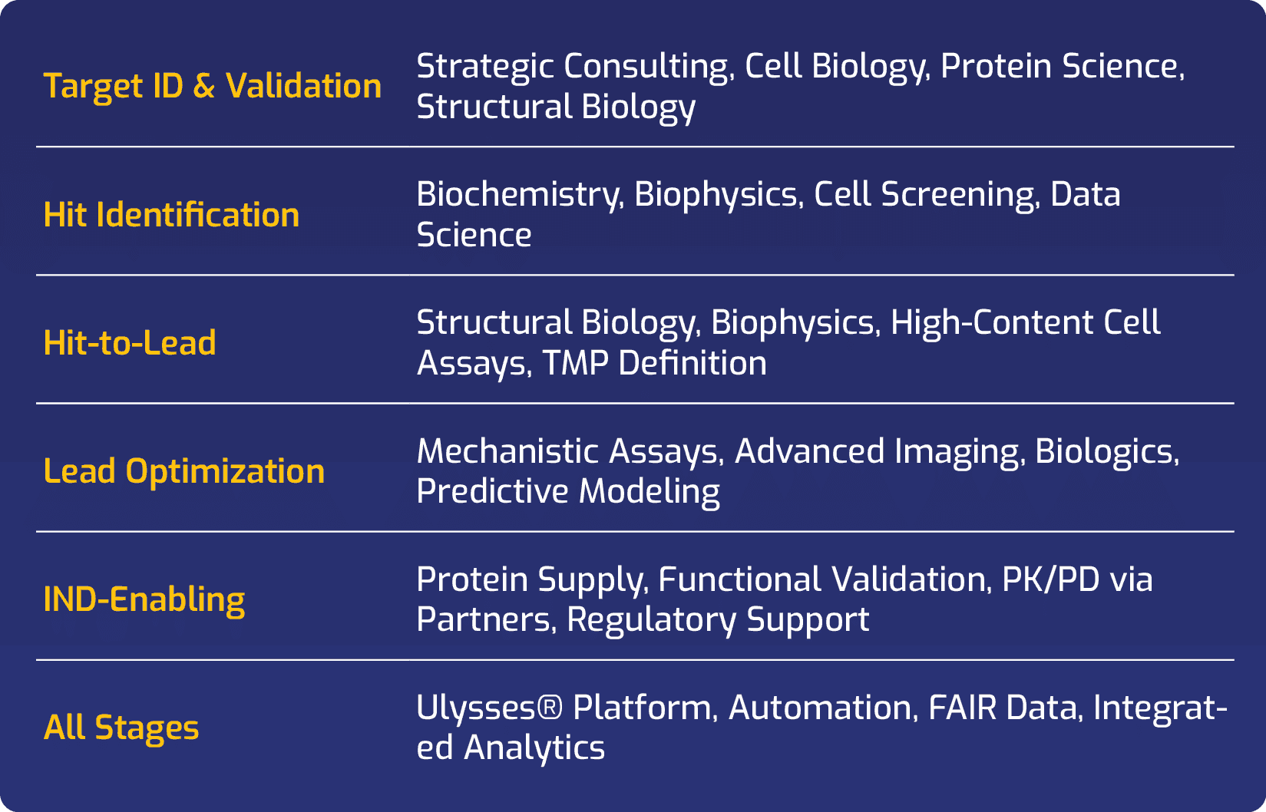Click the IND-Enabling stage label

pyautogui.click(x=144, y=599)
